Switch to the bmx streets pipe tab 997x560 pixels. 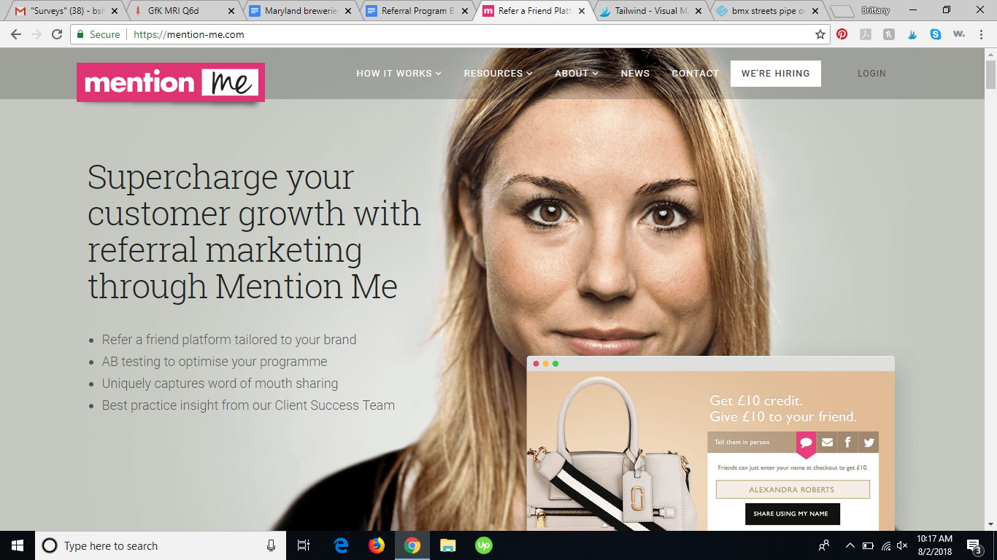[x=766, y=11]
